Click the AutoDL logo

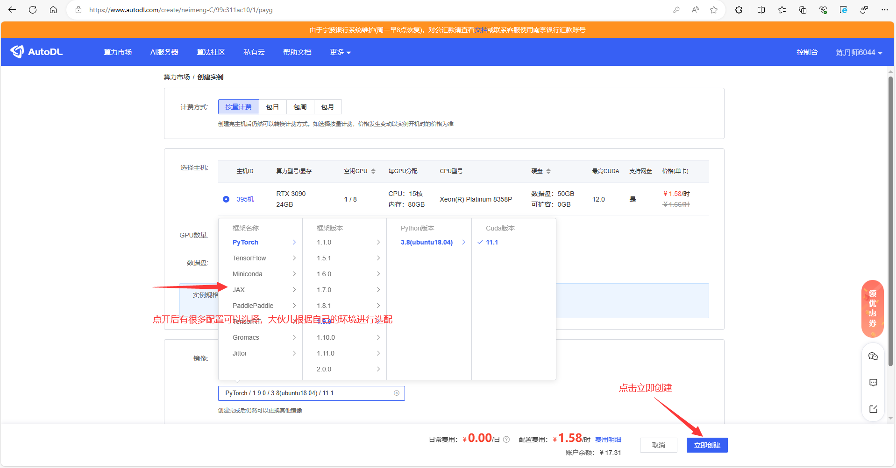(36, 52)
